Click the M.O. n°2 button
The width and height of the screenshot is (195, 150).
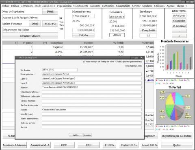[50, 24]
